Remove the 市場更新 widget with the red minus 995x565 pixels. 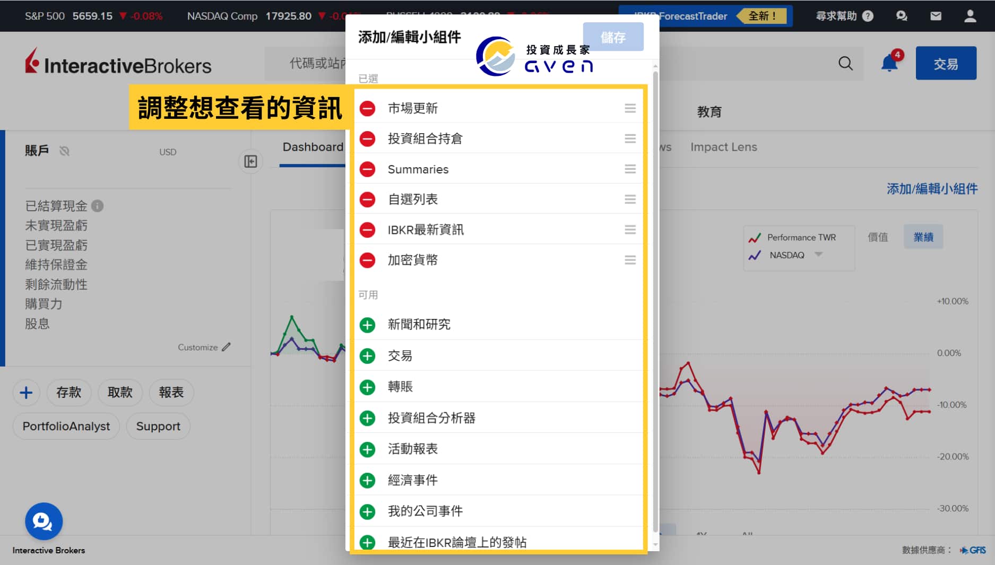click(367, 108)
